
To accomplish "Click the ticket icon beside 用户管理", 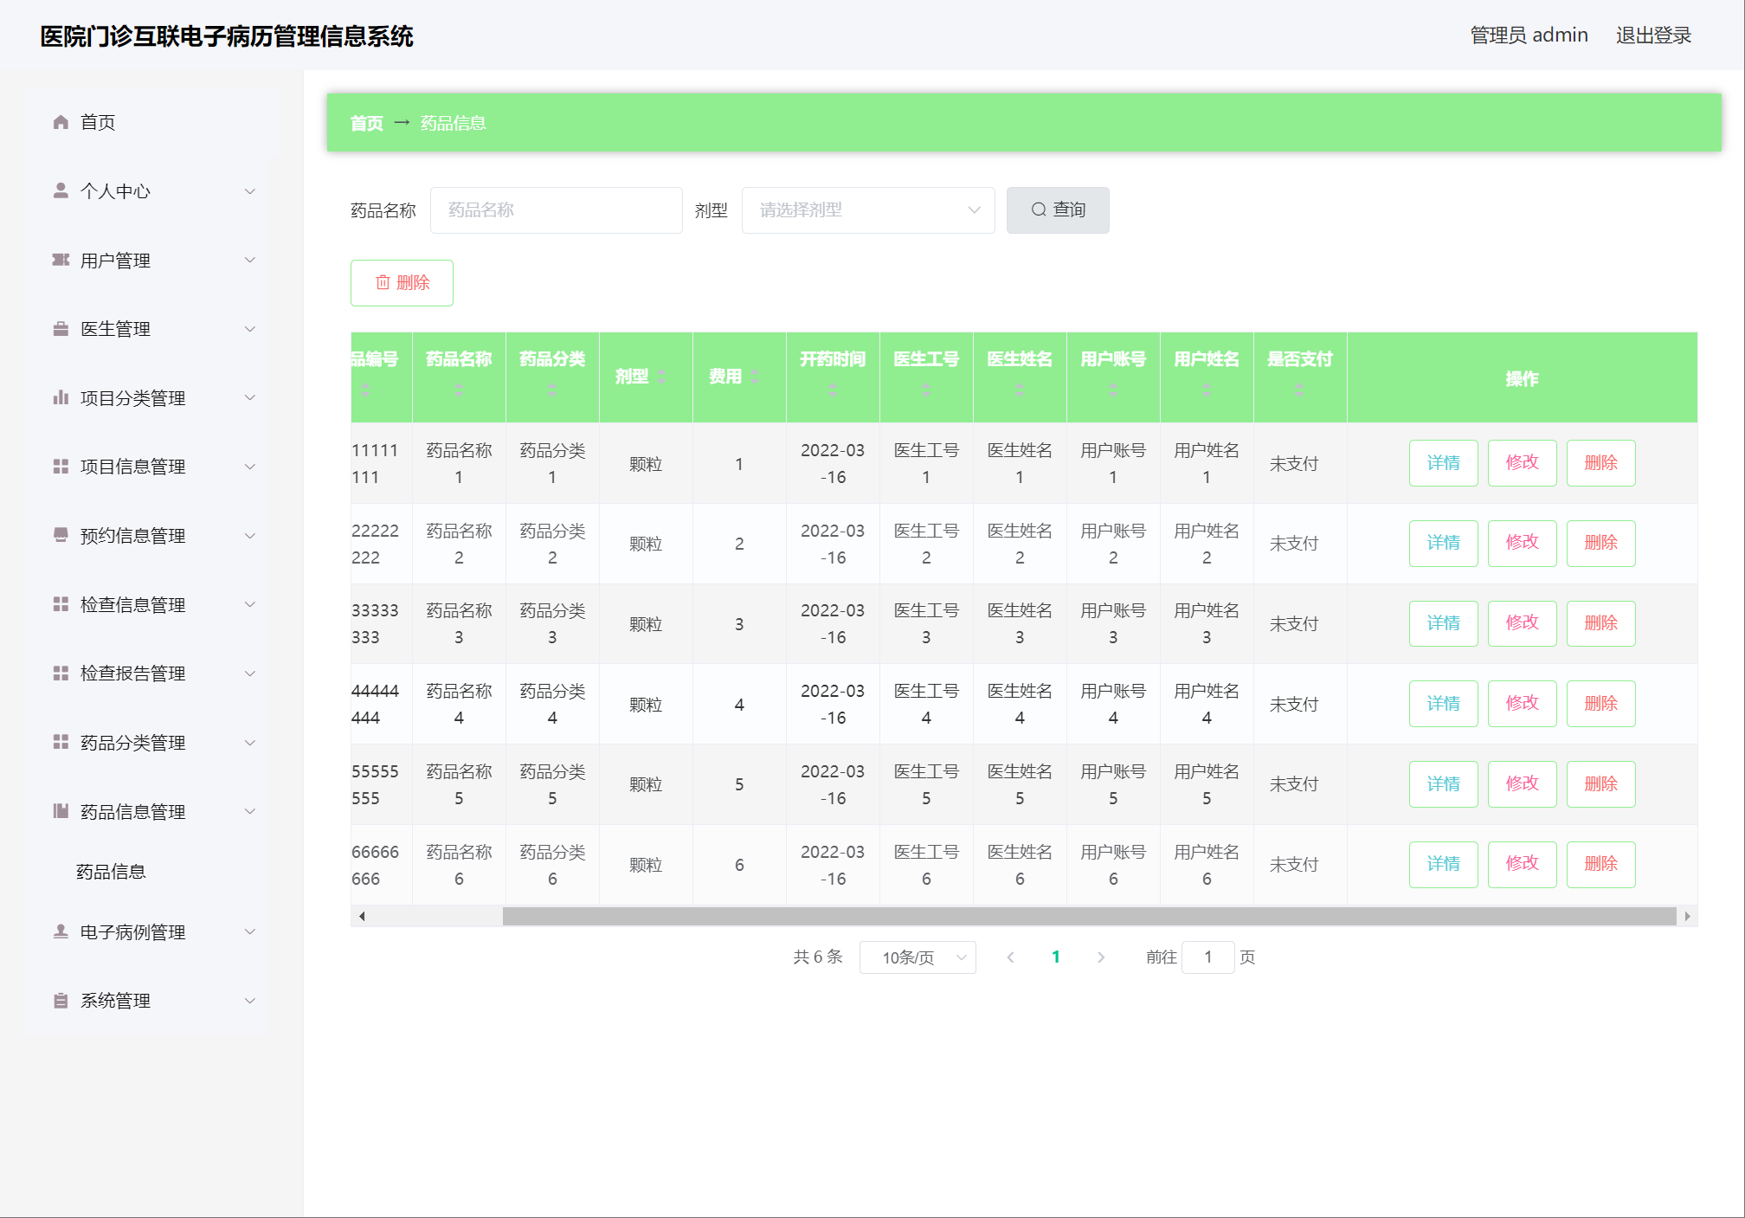I will 61,260.
